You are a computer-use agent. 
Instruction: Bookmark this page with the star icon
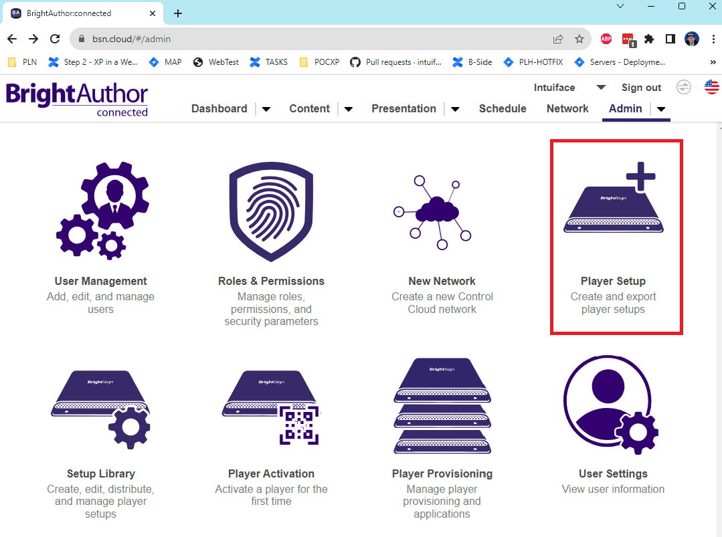579,39
